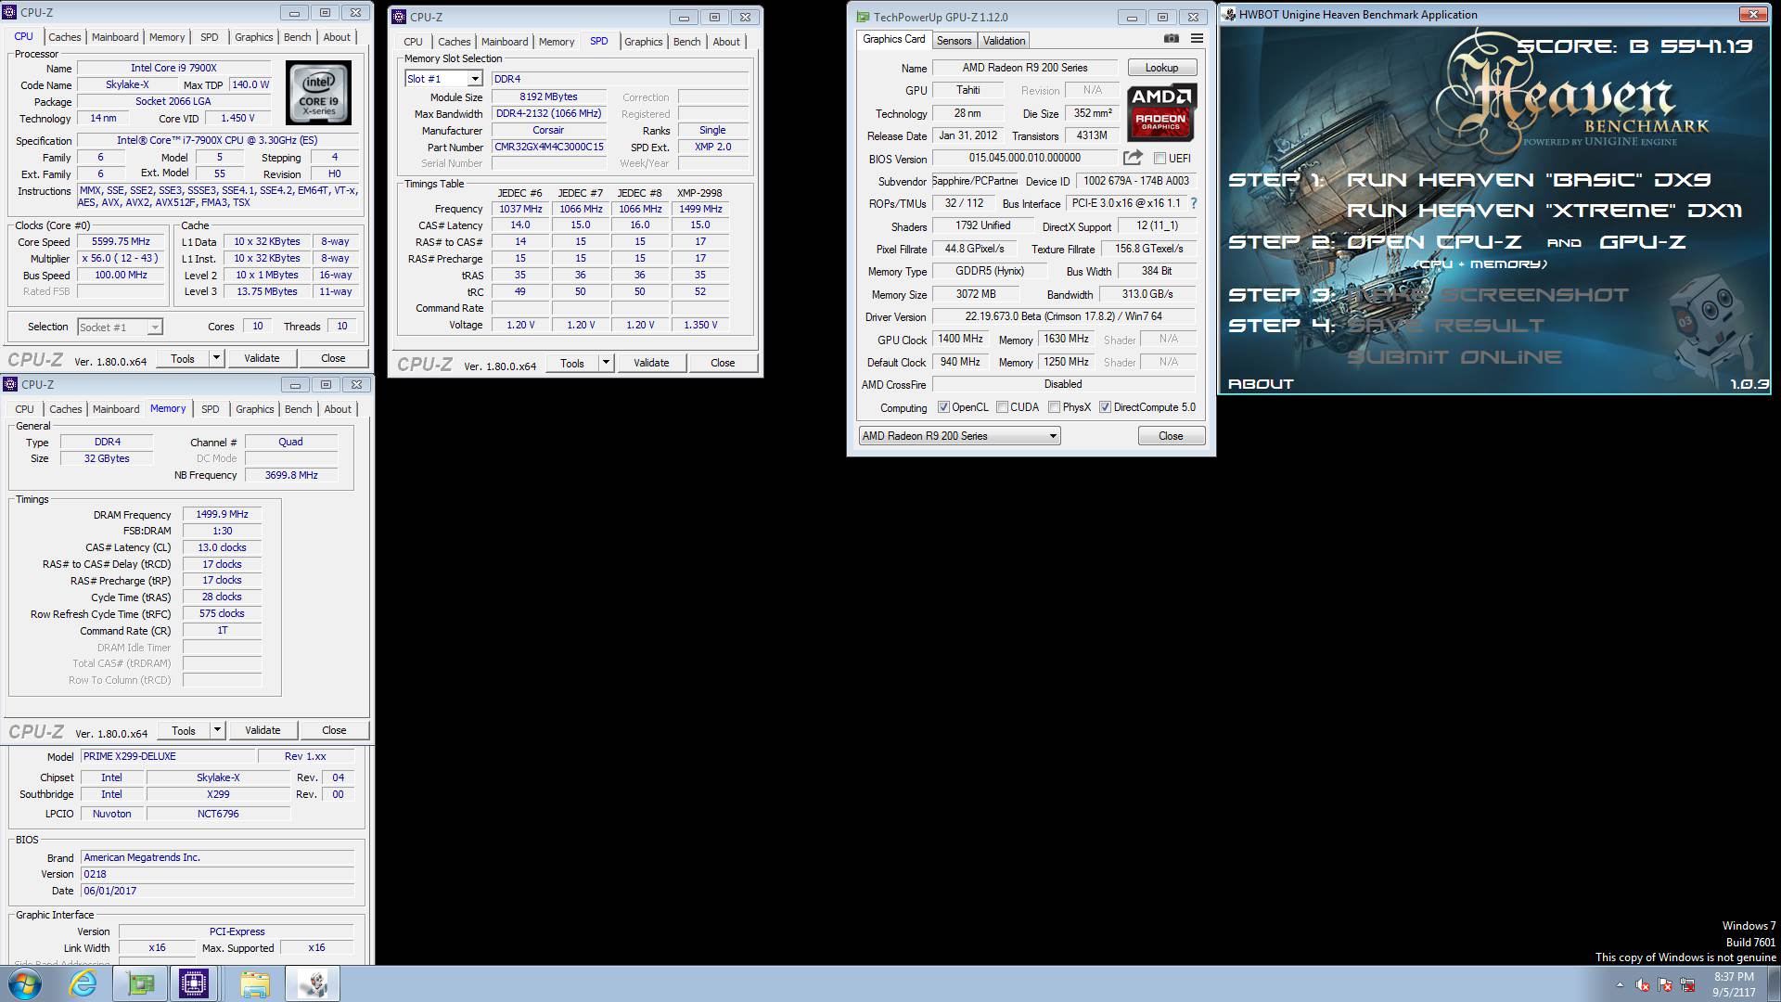Click Validate in the Memory window
Viewport: 1781px width, 1002px height.
click(263, 730)
